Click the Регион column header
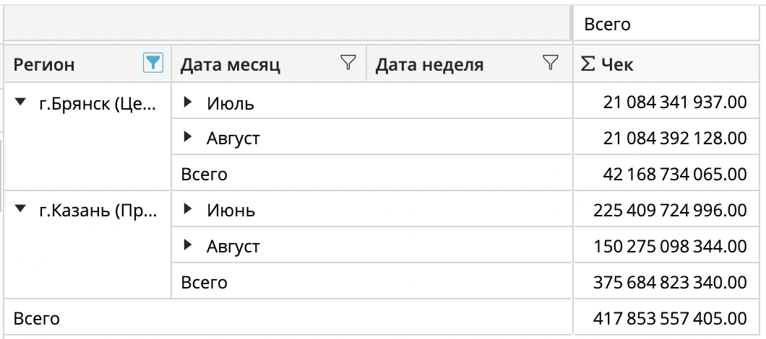The image size is (766, 339). (45, 65)
